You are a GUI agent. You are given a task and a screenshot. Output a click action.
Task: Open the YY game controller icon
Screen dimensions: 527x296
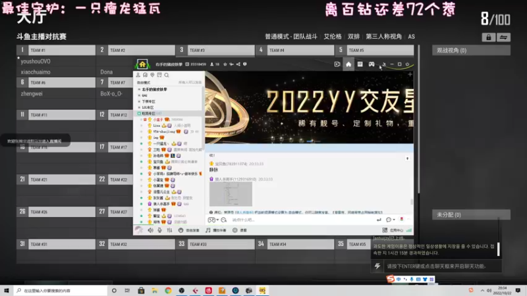point(372,64)
